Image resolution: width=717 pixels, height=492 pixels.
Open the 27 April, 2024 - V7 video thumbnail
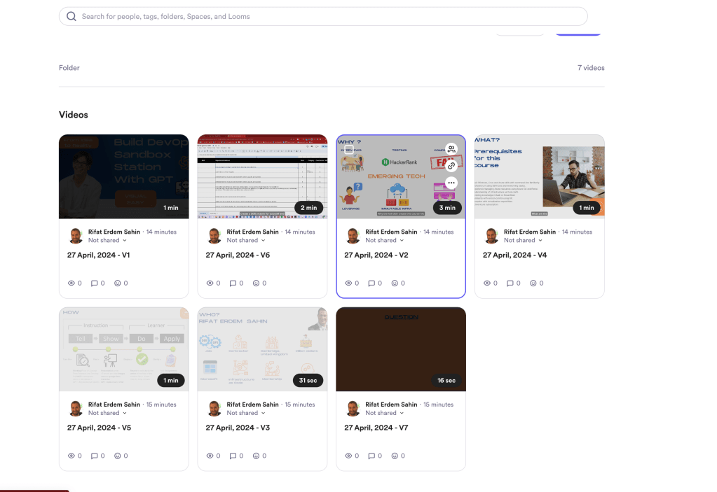401,349
